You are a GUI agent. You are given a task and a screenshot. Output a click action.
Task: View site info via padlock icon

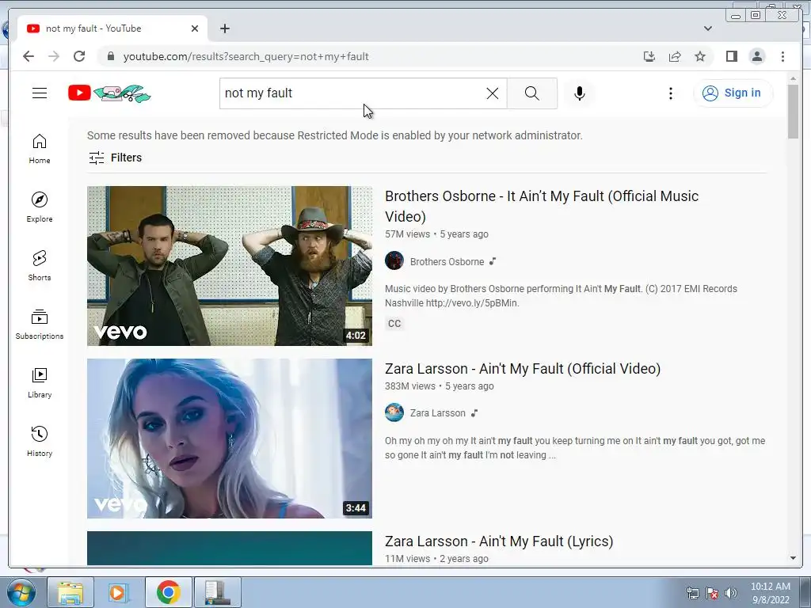pyautogui.click(x=110, y=56)
